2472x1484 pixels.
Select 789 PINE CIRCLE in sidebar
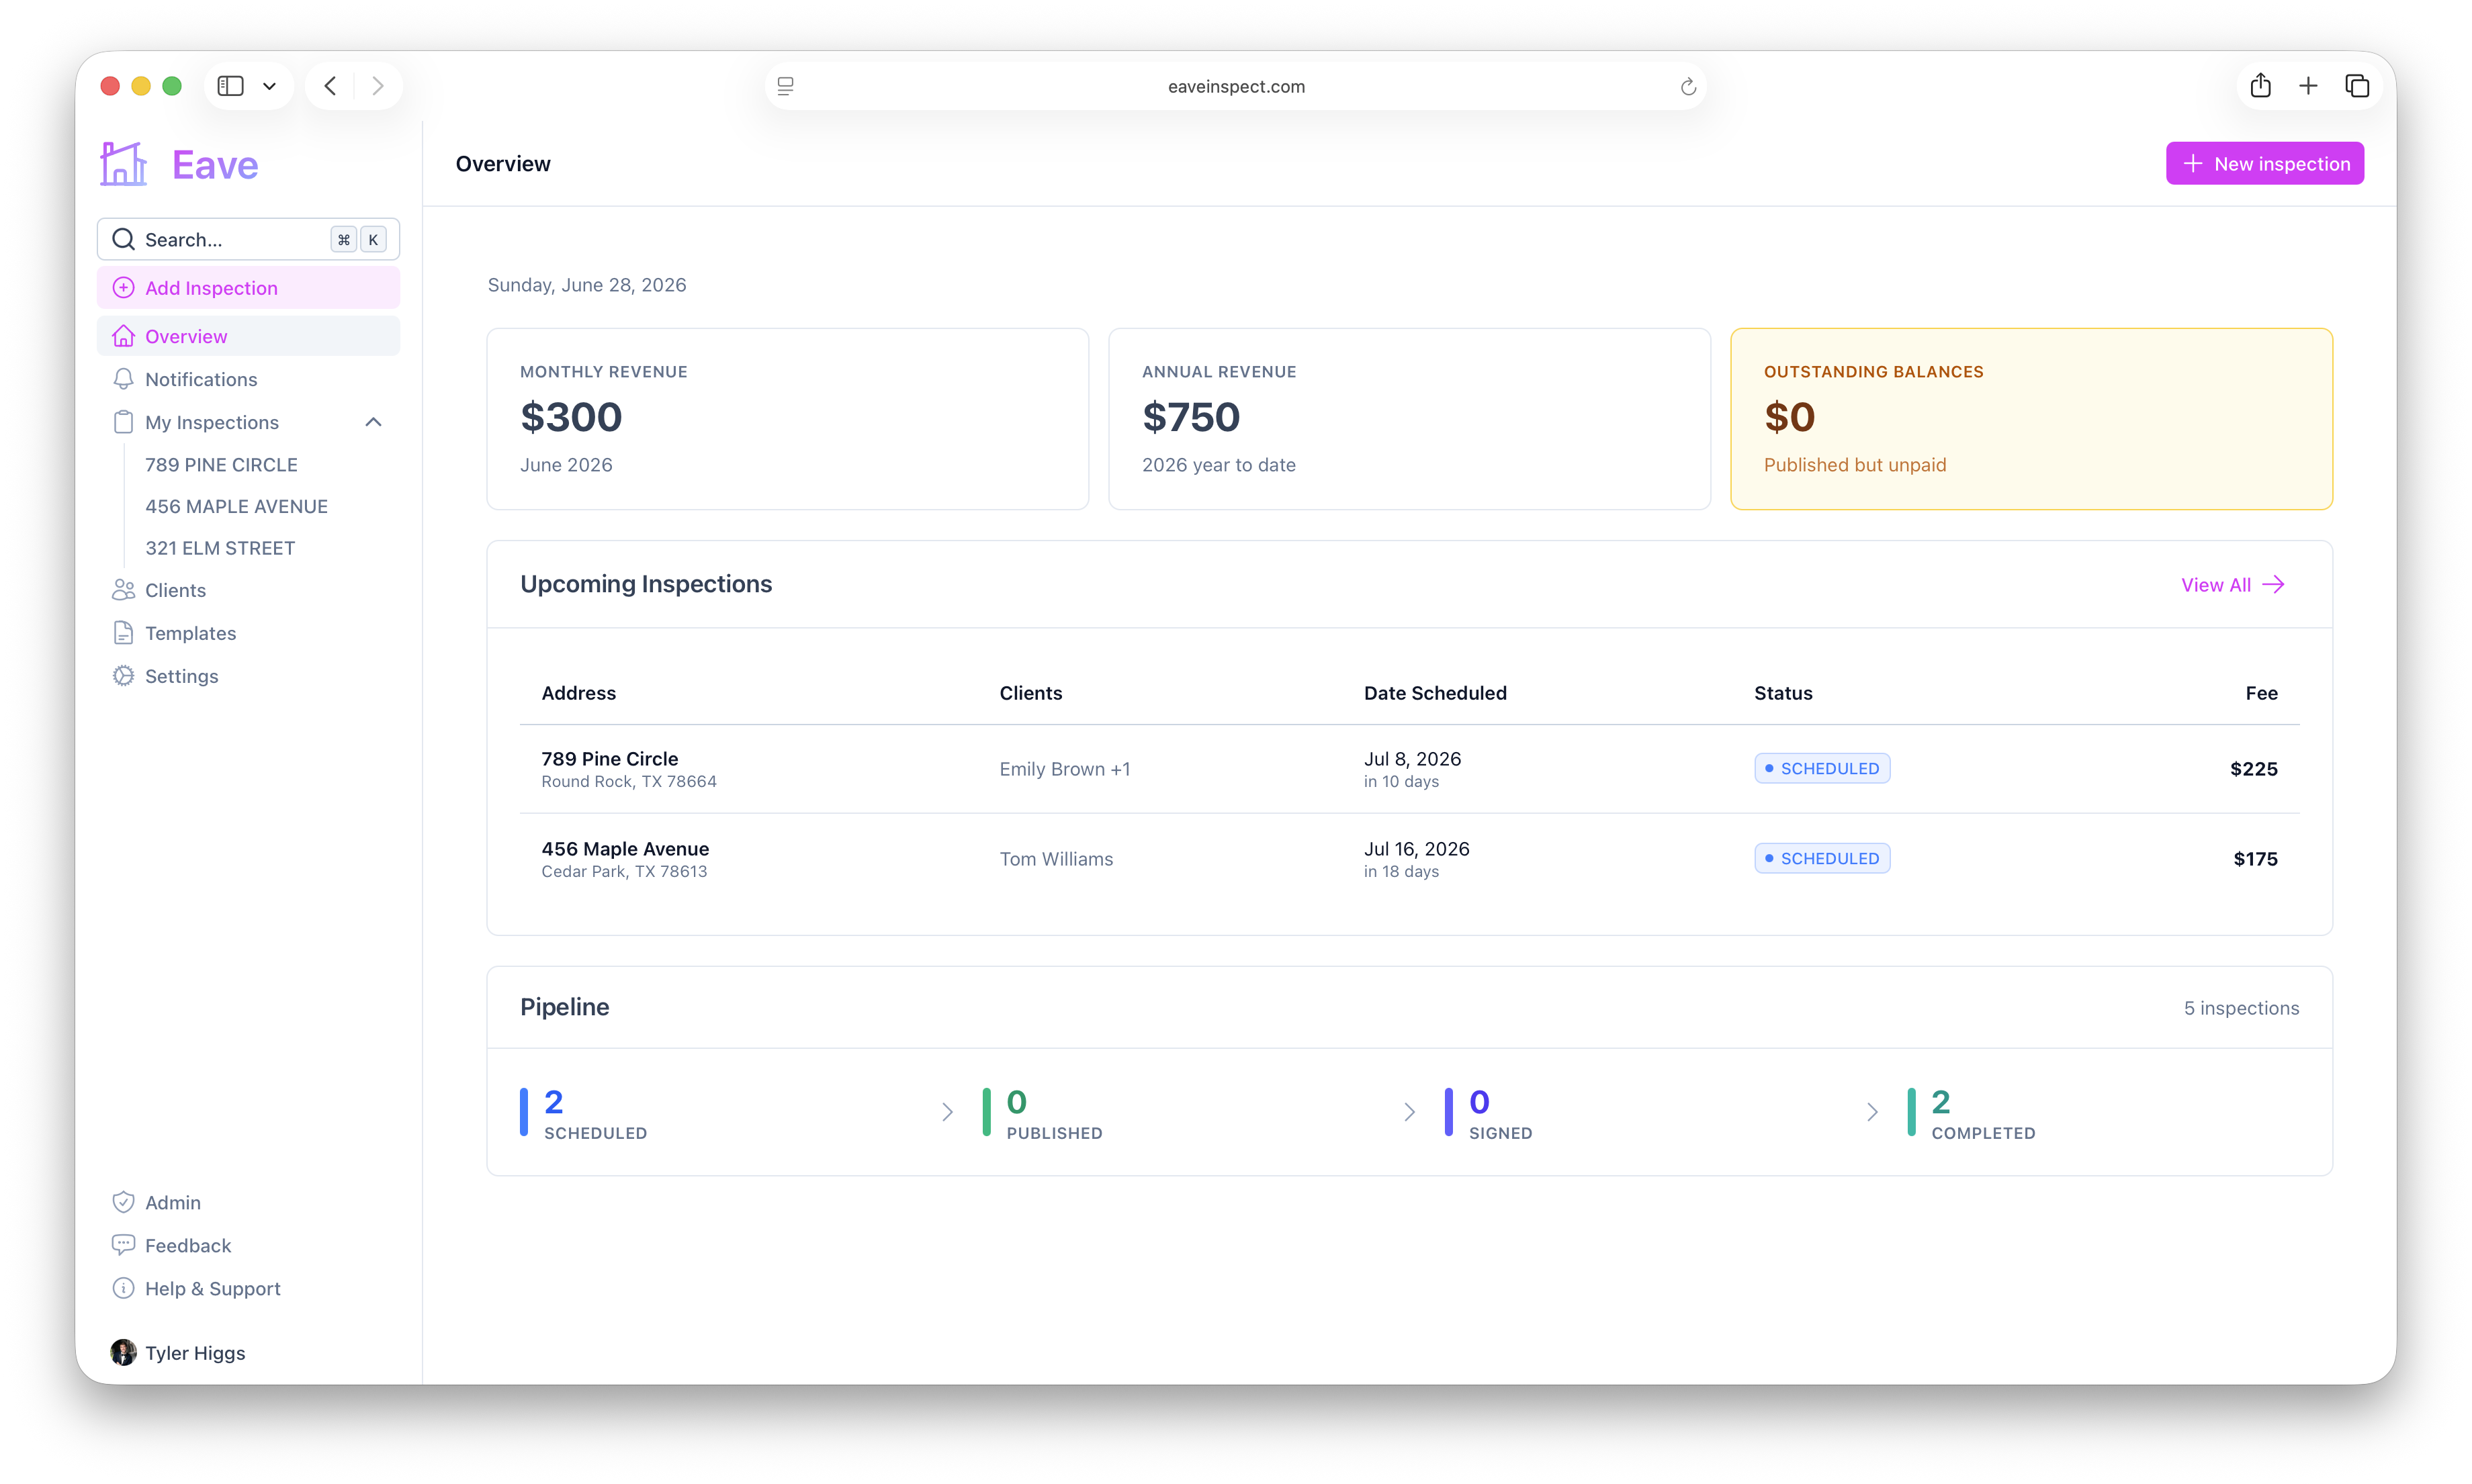point(221,465)
